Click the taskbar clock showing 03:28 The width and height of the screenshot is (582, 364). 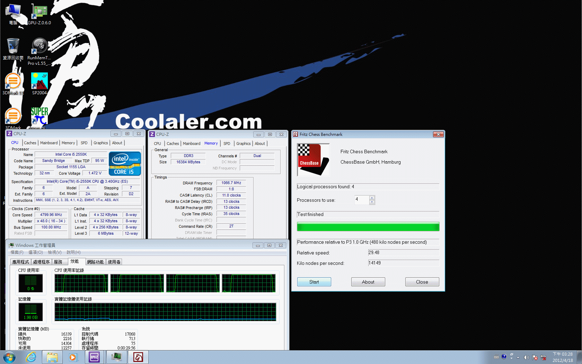tap(563, 357)
